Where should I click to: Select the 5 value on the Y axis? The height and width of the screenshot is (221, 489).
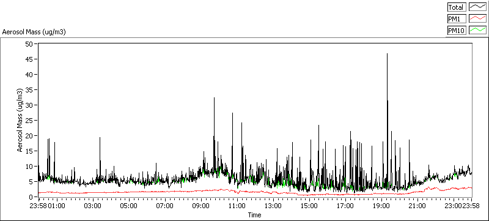(x=31, y=181)
